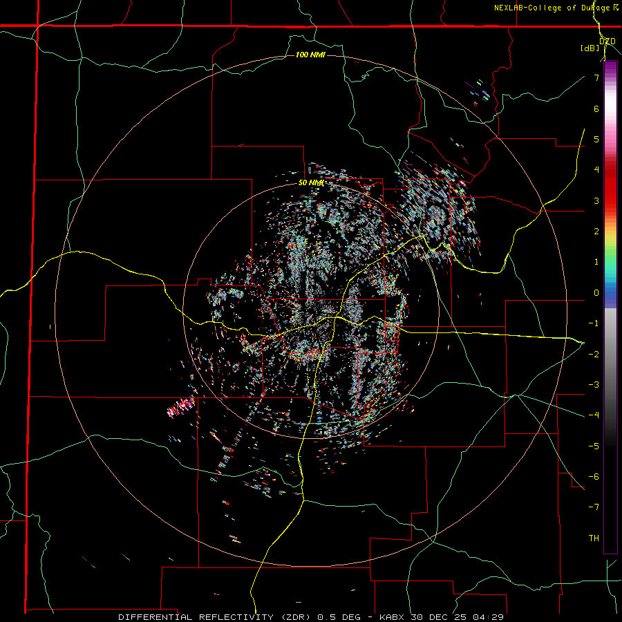This screenshot has height=622, width=622.
Task: Click the -4 value on the color scale
Action: pyautogui.click(x=594, y=415)
